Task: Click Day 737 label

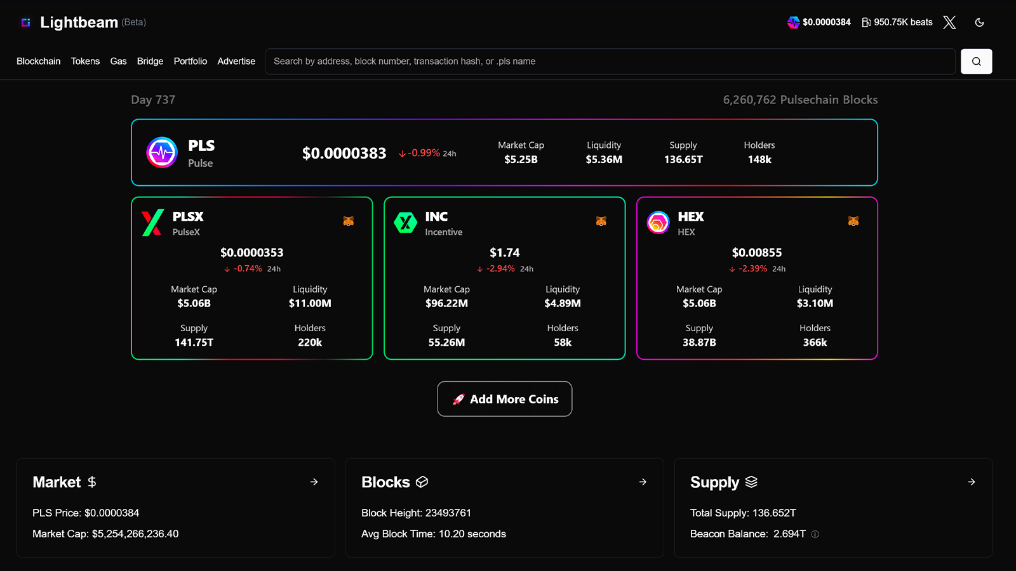Action: tap(153, 100)
